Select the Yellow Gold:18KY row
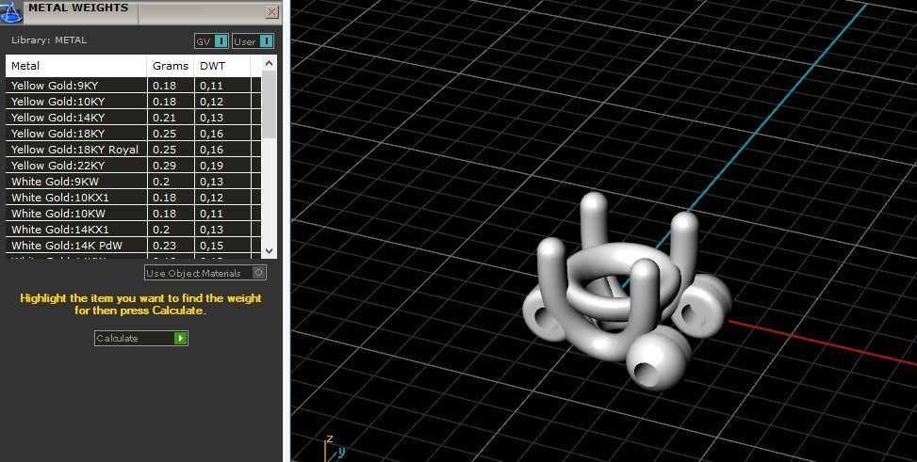The width and height of the screenshot is (917, 462). coord(133,134)
